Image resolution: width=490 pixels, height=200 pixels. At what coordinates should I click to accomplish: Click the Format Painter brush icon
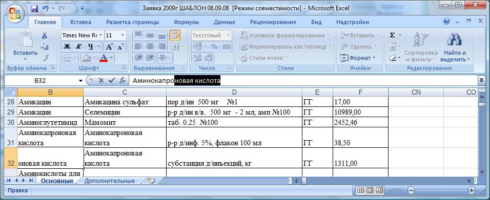45,58
